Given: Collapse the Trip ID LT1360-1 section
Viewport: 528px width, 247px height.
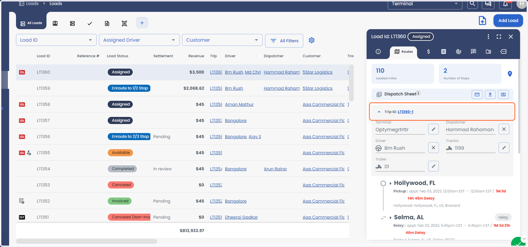Looking at the screenshot, I should 379,112.
